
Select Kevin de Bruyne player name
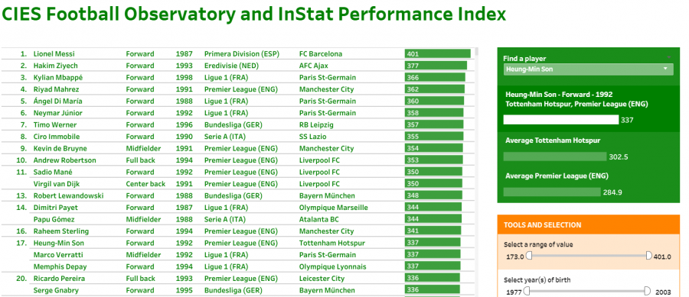(x=60, y=148)
